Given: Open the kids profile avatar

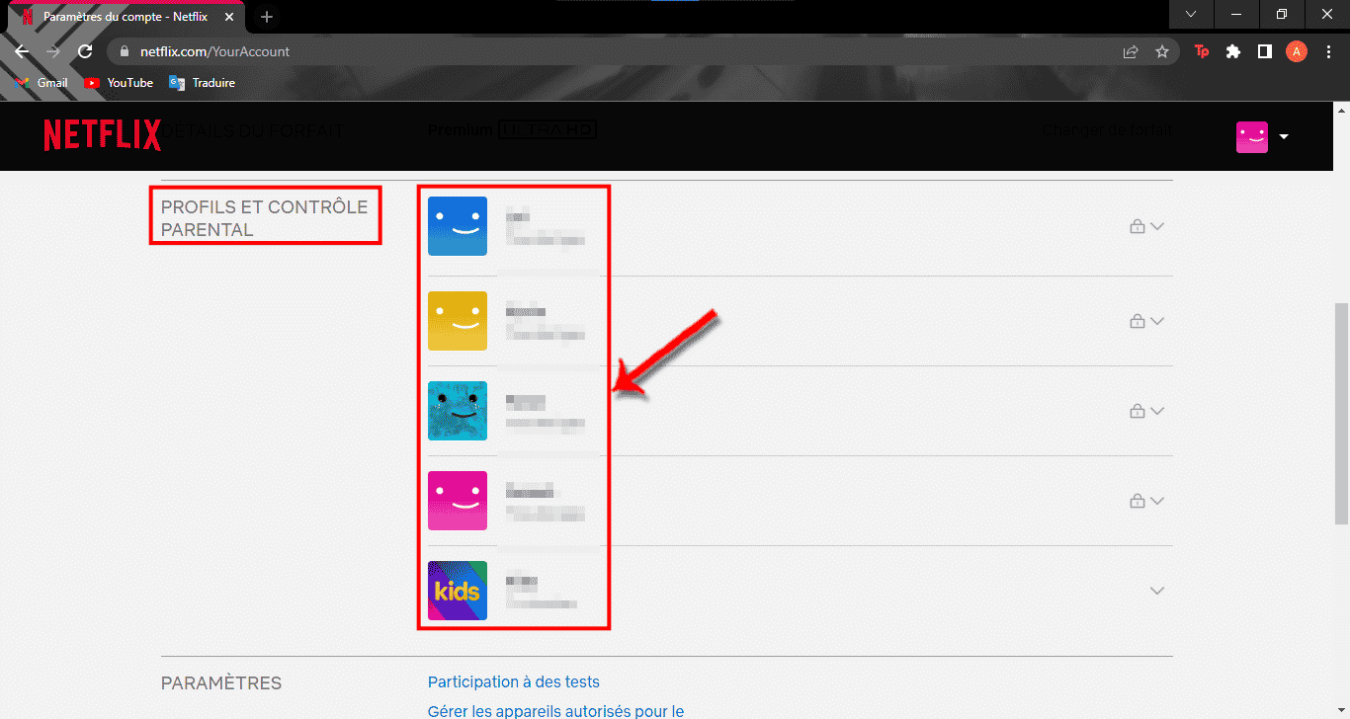Looking at the screenshot, I should pyautogui.click(x=458, y=591).
